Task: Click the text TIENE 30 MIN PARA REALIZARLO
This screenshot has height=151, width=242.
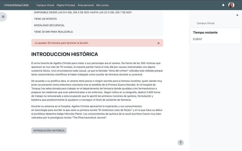Action: pos(54,32)
